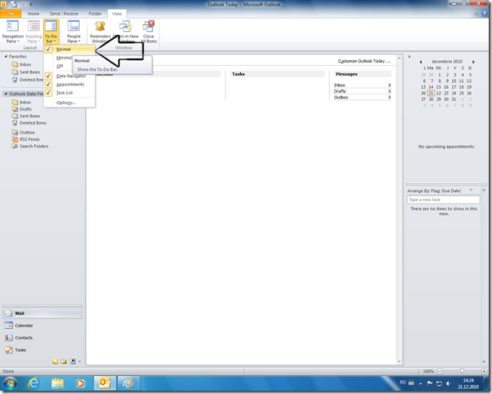Click the Type a new task field
492x394 pixels.
(443, 199)
